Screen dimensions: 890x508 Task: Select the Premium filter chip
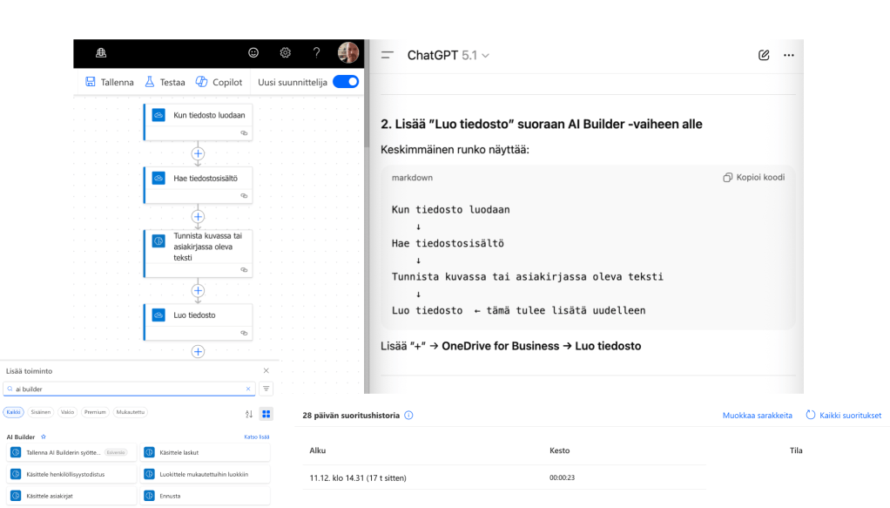(95, 412)
